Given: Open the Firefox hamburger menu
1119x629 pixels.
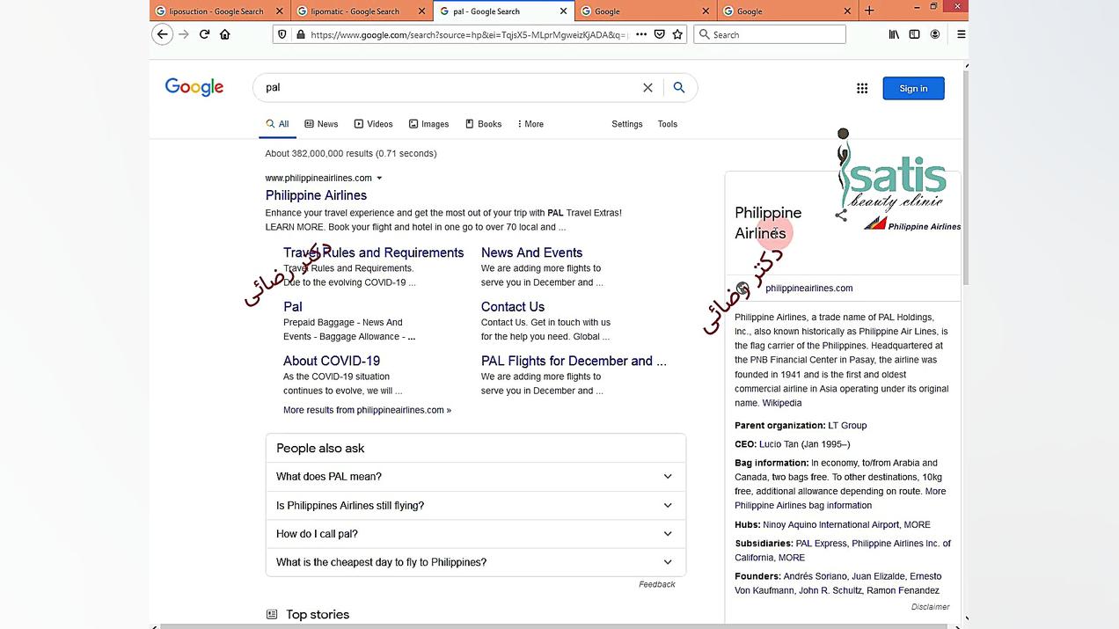Looking at the screenshot, I should coord(961,34).
